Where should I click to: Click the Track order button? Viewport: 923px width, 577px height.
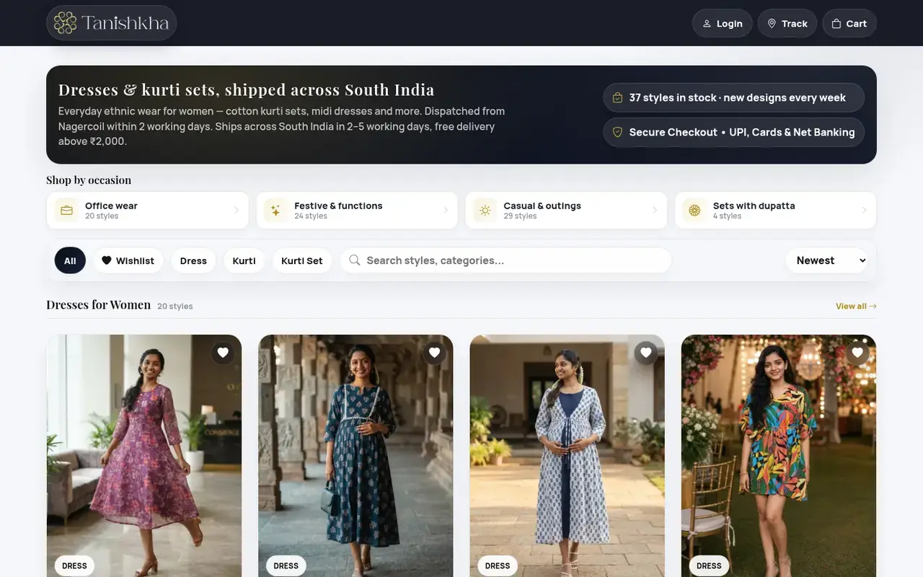[x=787, y=23]
